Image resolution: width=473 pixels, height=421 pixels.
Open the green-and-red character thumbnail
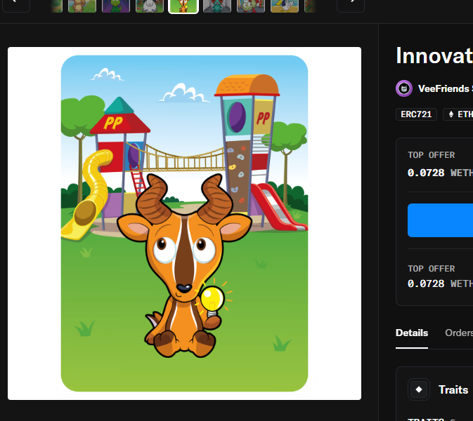click(251, 6)
